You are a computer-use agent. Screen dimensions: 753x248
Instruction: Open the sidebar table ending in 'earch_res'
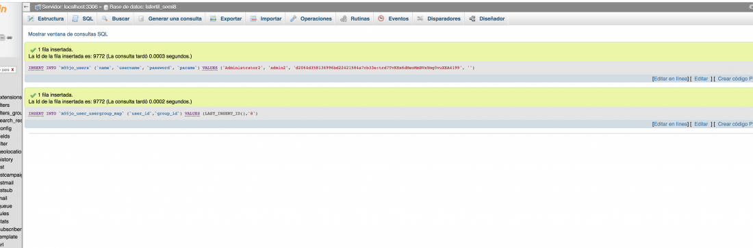coord(10,121)
